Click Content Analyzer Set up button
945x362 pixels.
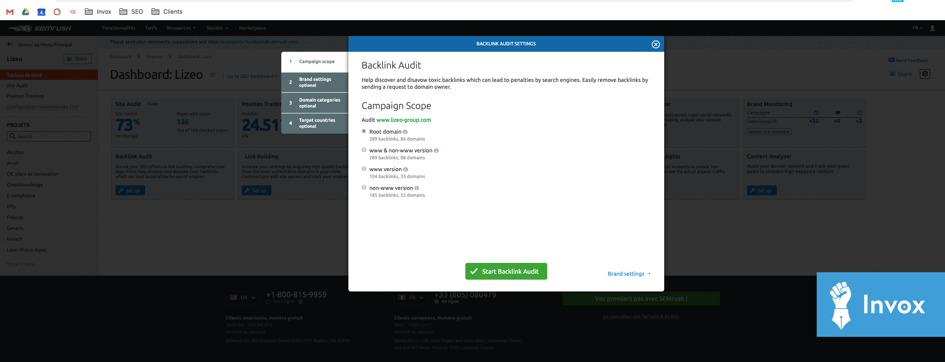click(762, 190)
